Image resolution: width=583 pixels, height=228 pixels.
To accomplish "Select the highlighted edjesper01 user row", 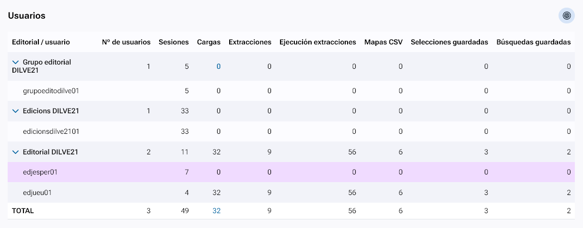I will (40, 172).
